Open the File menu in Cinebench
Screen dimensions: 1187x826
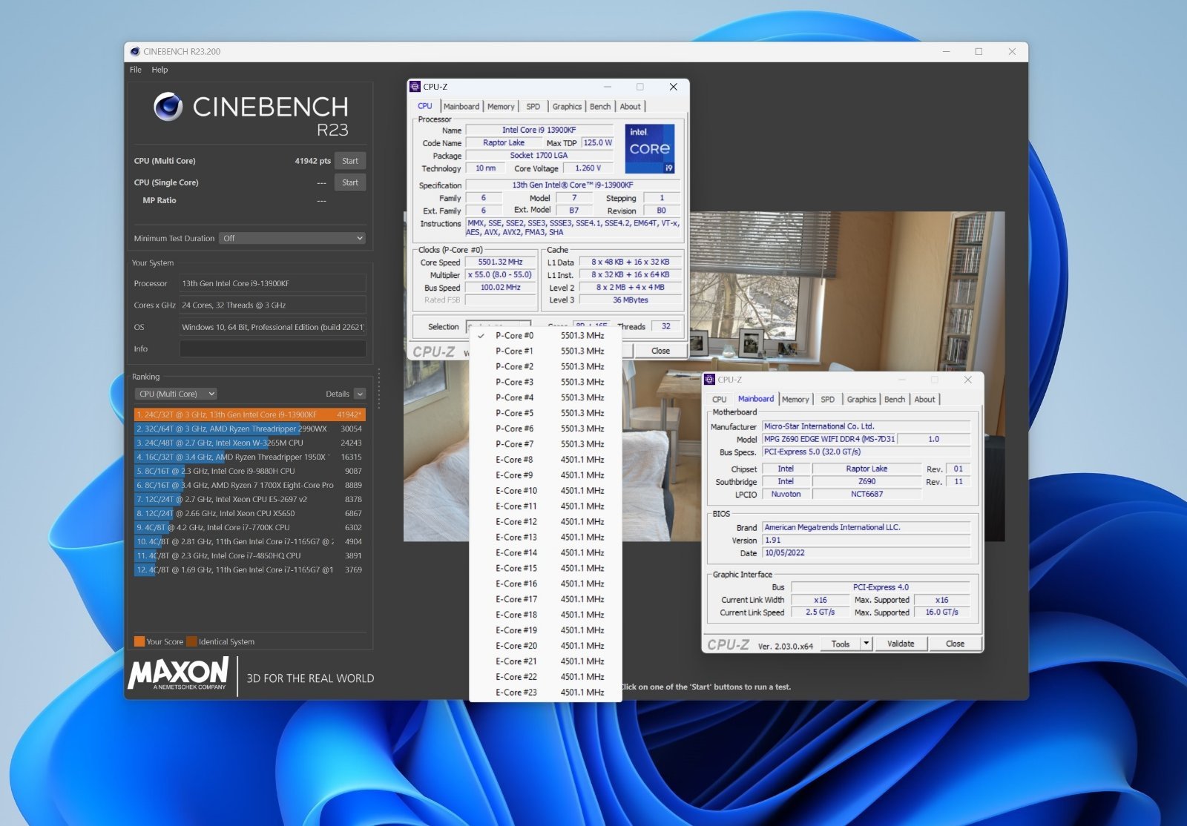click(x=136, y=70)
